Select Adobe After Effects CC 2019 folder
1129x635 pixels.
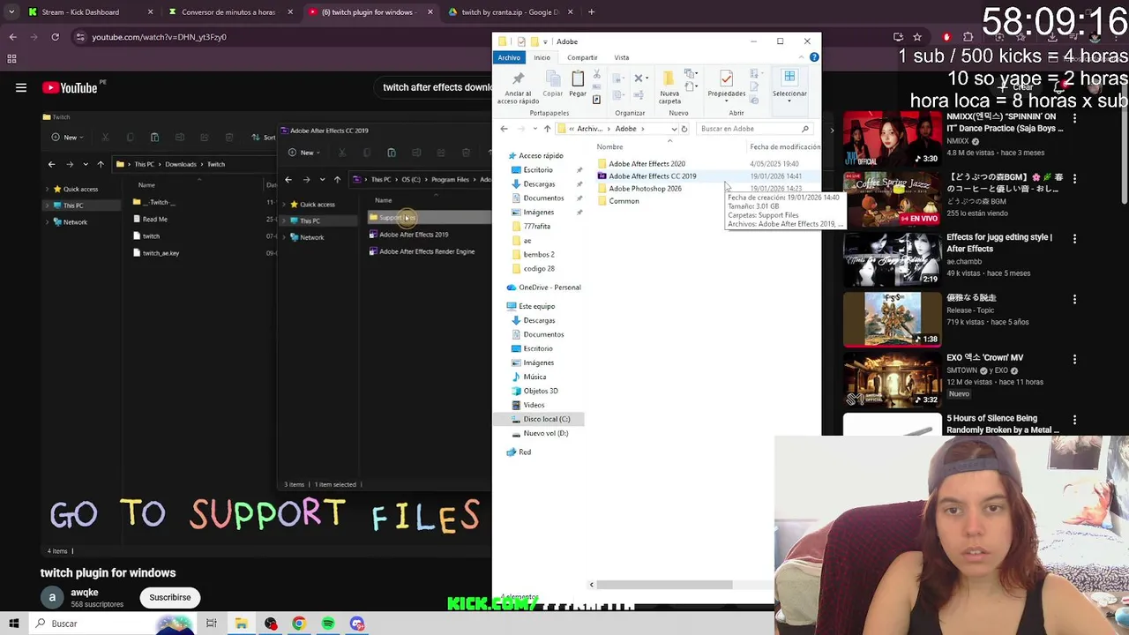652,176
